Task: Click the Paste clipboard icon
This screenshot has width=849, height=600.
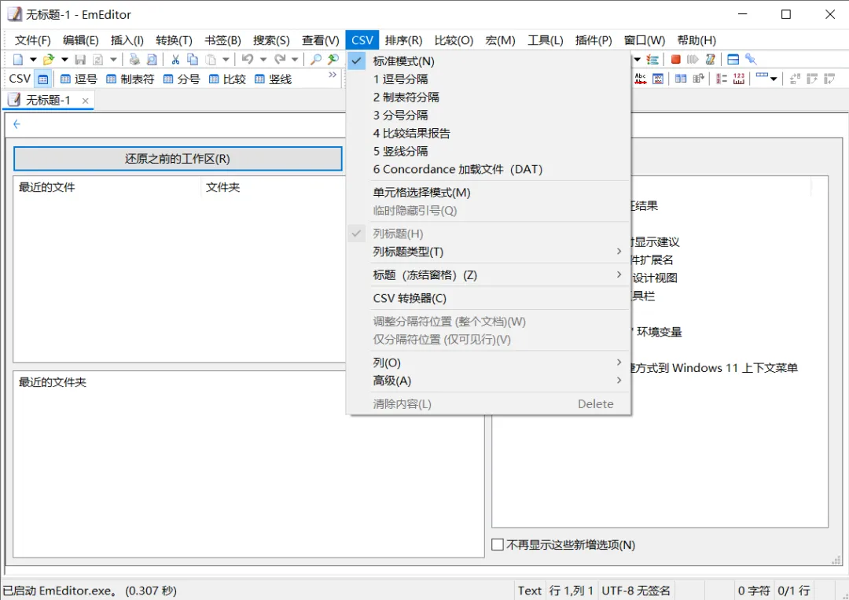Action: point(211,60)
